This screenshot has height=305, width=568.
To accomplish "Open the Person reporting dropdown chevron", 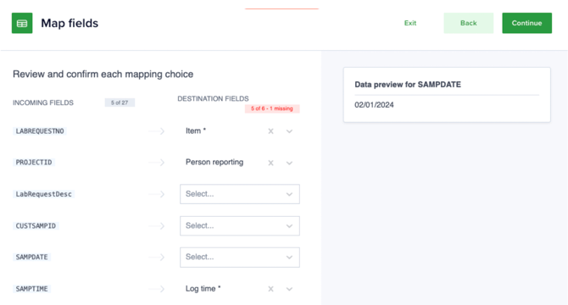I will (289, 163).
